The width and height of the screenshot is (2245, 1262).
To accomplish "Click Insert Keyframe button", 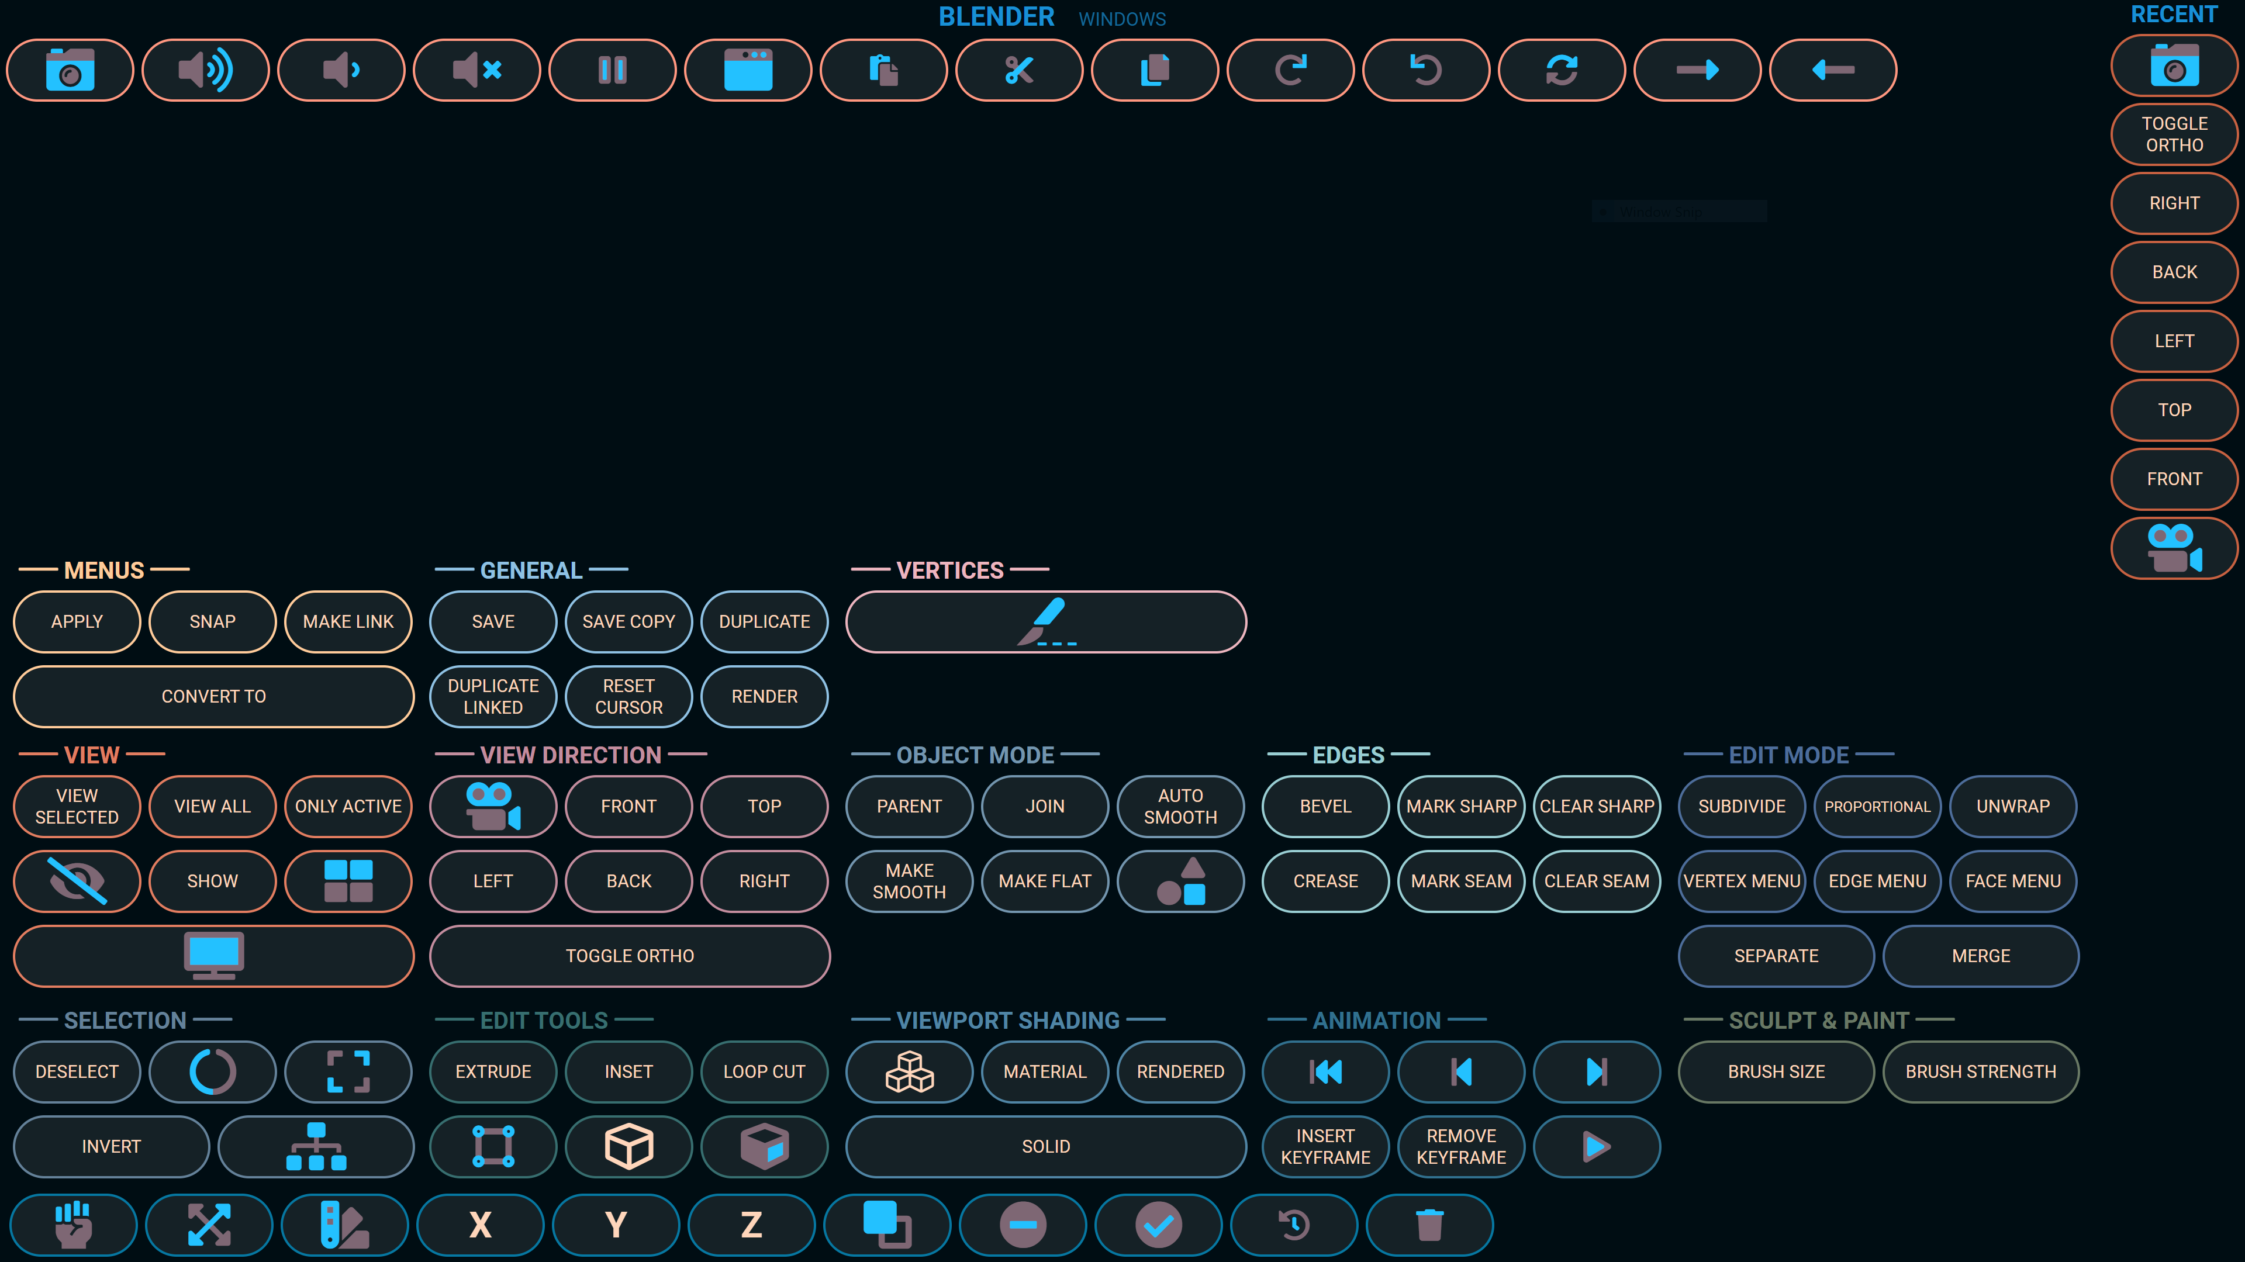I will pyautogui.click(x=1325, y=1146).
